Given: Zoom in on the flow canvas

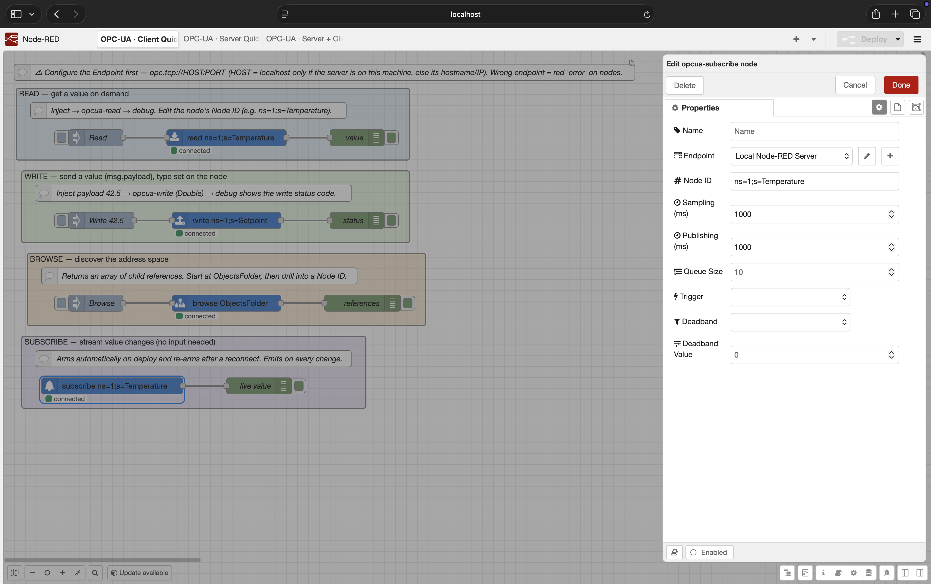Looking at the screenshot, I should click(62, 573).
